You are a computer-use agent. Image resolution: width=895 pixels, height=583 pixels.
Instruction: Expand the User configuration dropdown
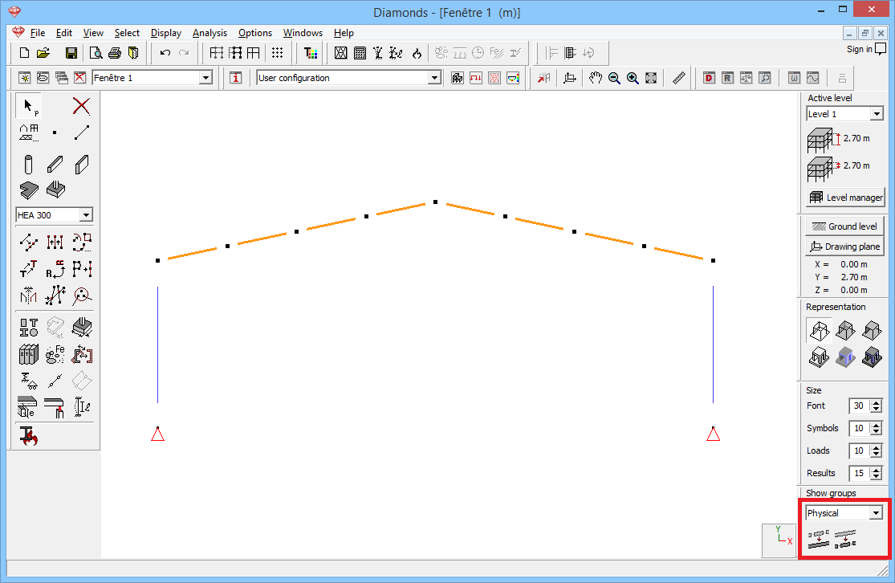click(434, 78)
